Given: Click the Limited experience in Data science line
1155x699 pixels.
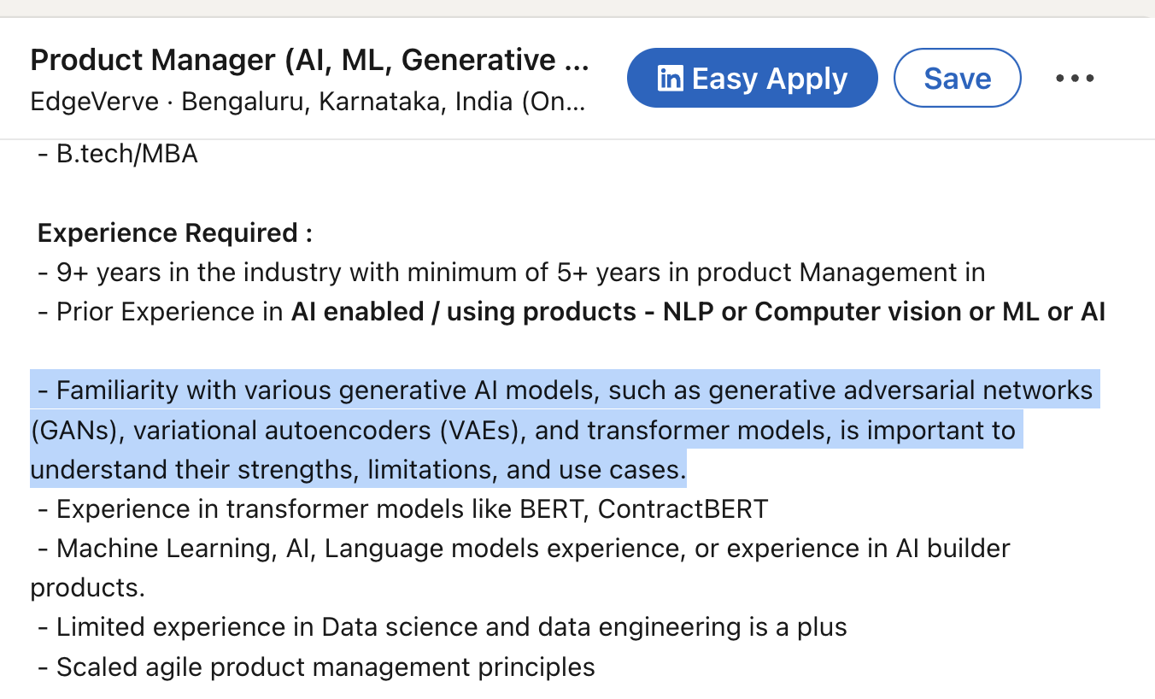Looking at the screenshot, I should [443, 627].
